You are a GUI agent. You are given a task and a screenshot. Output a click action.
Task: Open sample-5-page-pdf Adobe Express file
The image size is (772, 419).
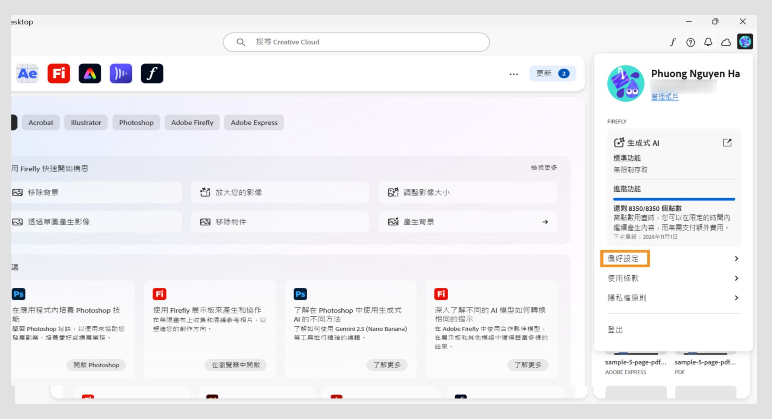[636, 362]
